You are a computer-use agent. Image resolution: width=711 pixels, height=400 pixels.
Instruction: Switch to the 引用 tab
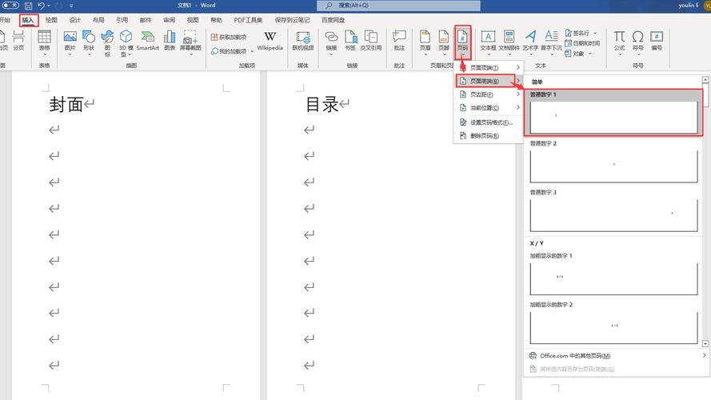[122, 20]
